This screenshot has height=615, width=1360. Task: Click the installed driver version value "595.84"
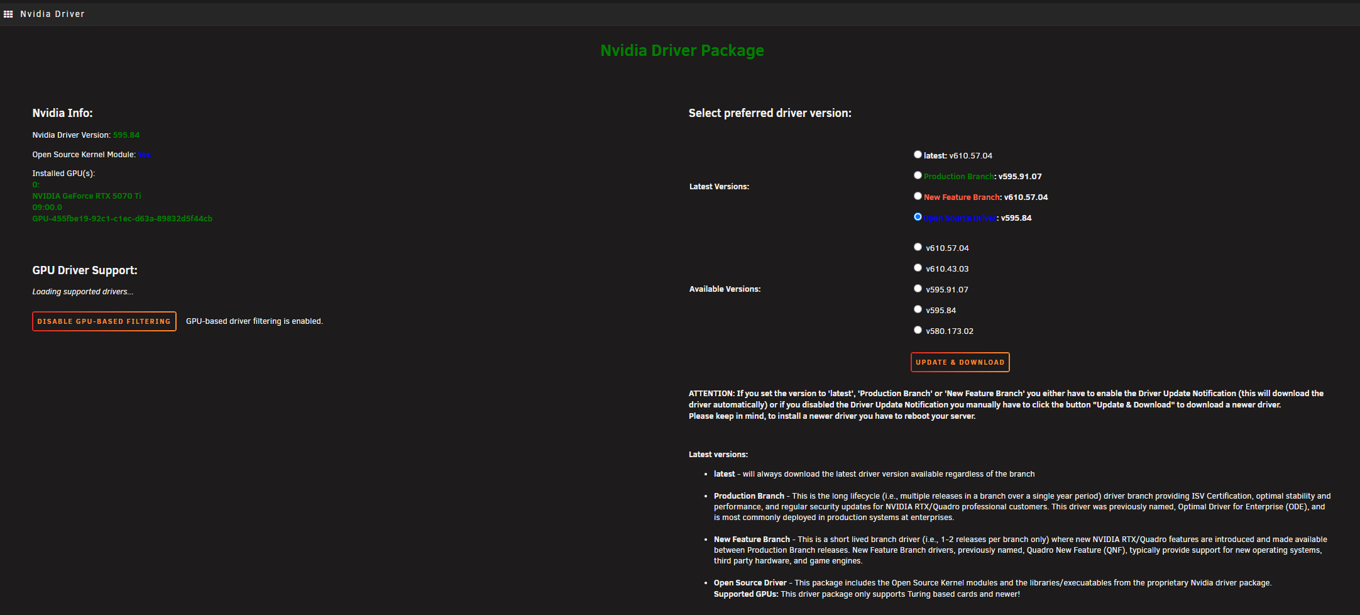(x=126, y=135)
